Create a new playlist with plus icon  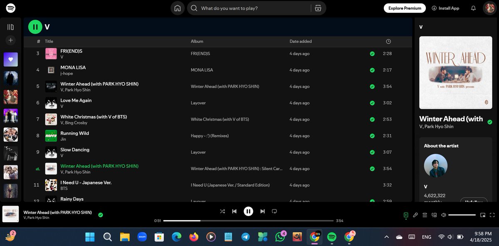pyautogui.click(x=11, y=40)
